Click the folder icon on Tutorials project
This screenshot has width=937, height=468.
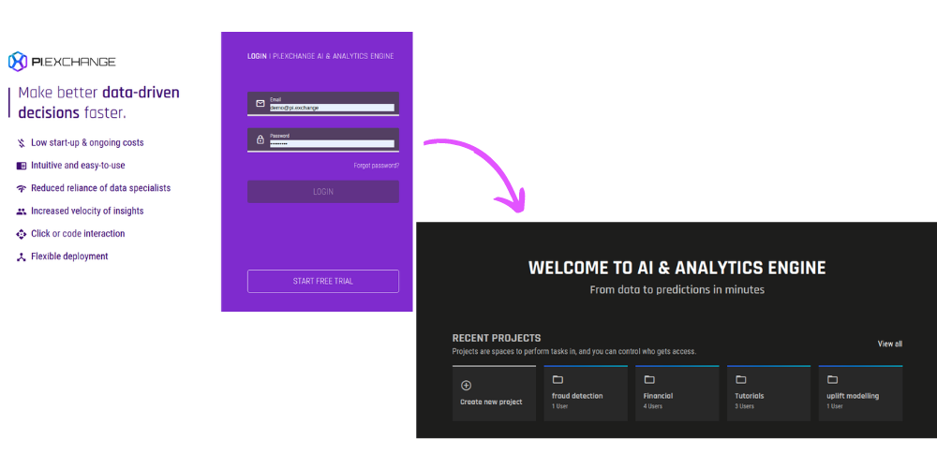740,380
